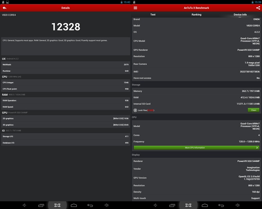Select the Multitask score row
The height and width of the screenshot is (209, 262).
(x=66, y=64)
